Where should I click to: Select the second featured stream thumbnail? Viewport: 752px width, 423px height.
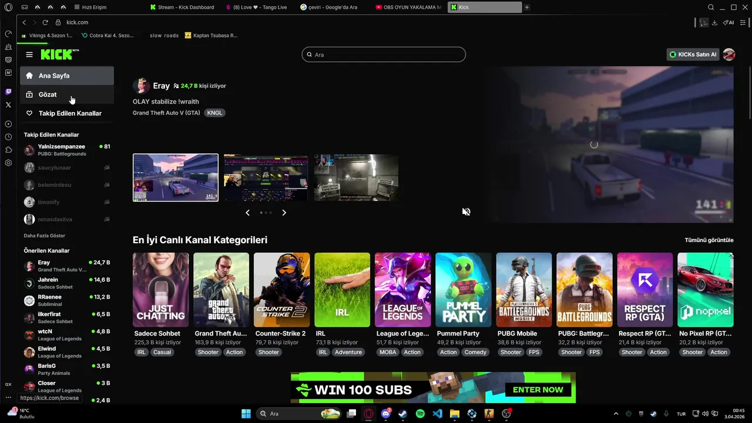tap(266, 177)
